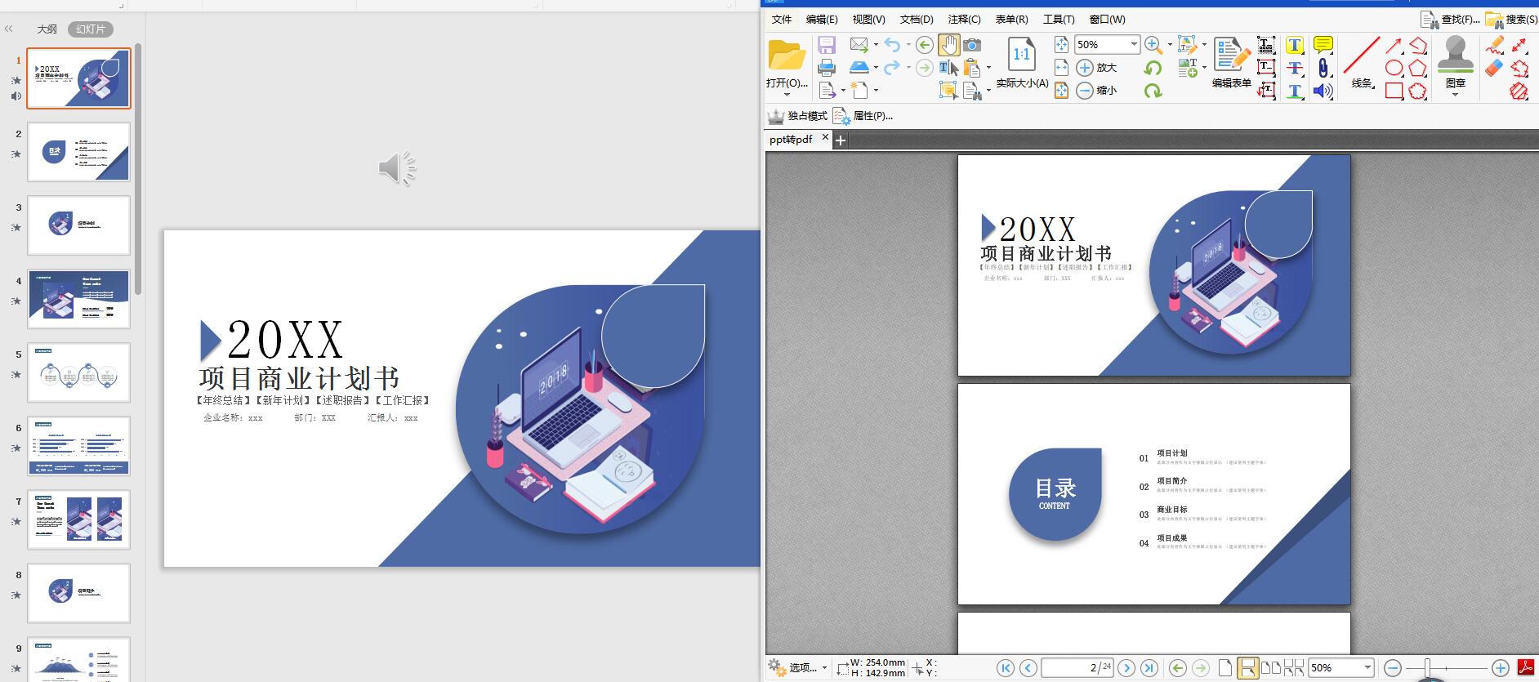Switch to Outline (大纲) view

coord(47,29)
